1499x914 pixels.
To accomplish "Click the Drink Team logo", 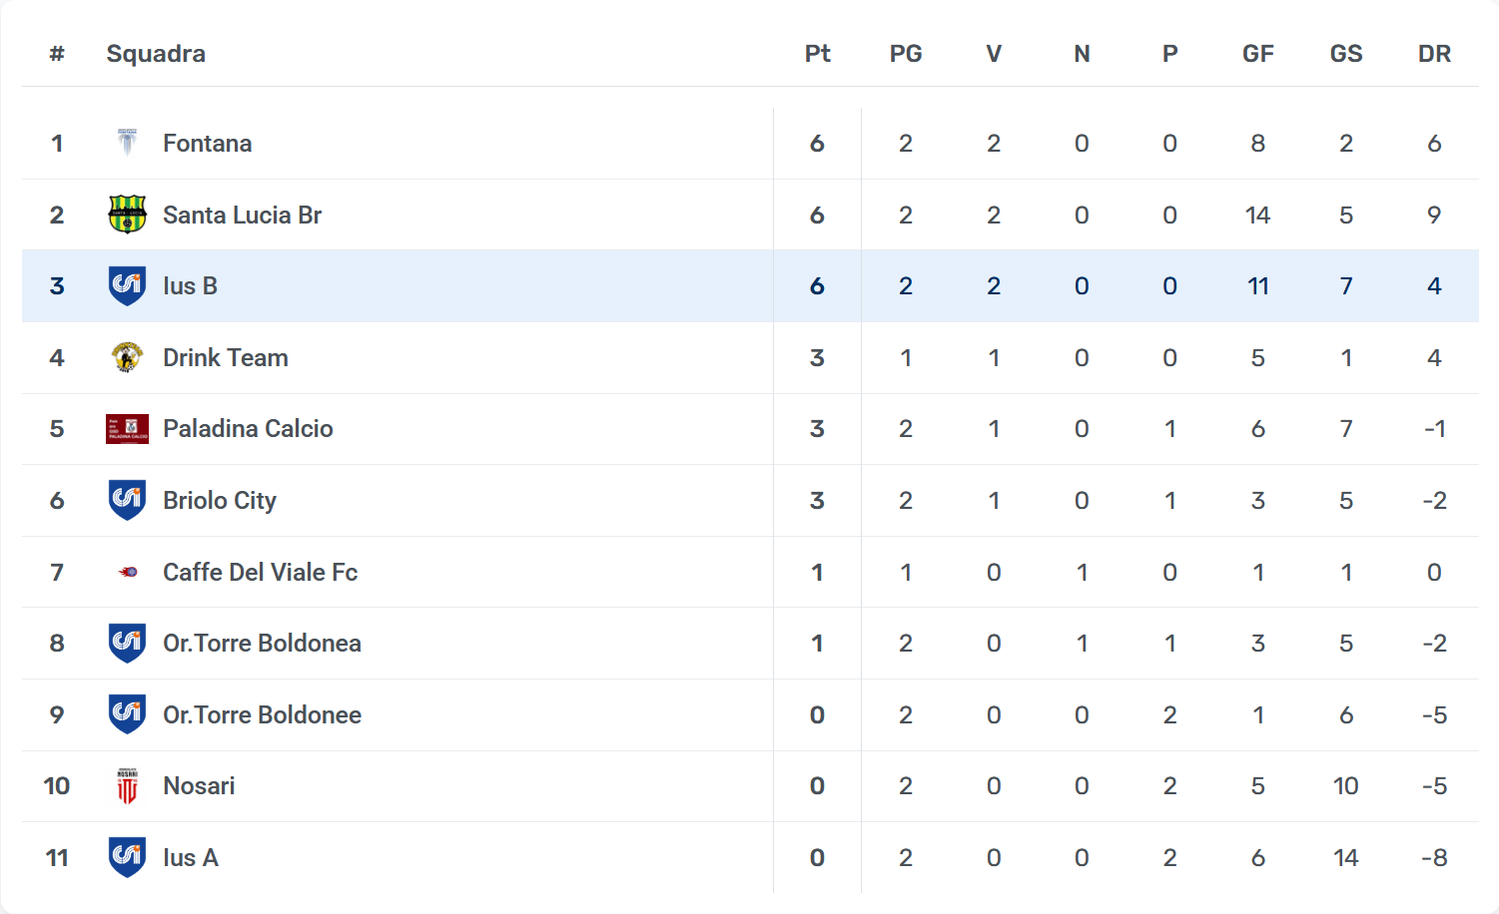I will point(127,357).
